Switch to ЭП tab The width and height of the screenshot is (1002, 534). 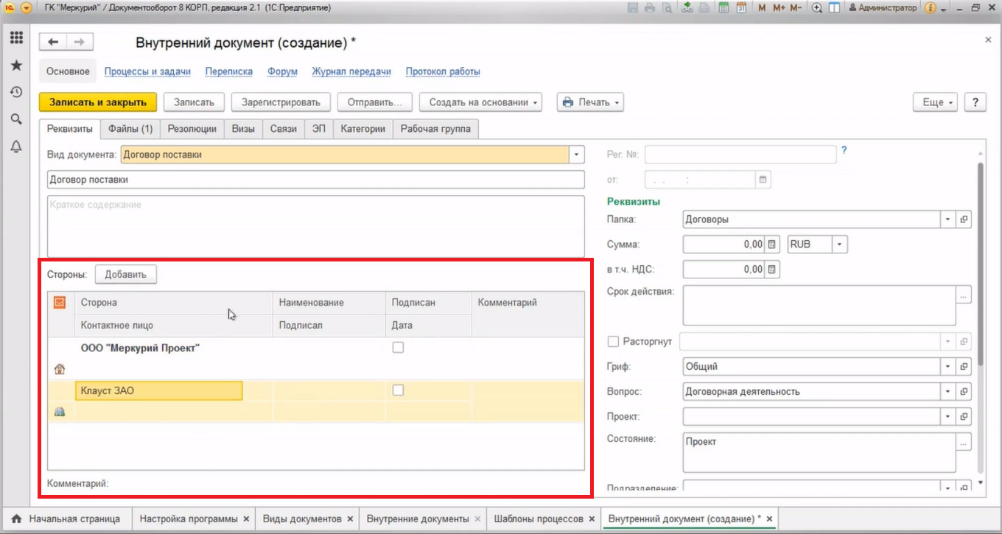point(318,128)
